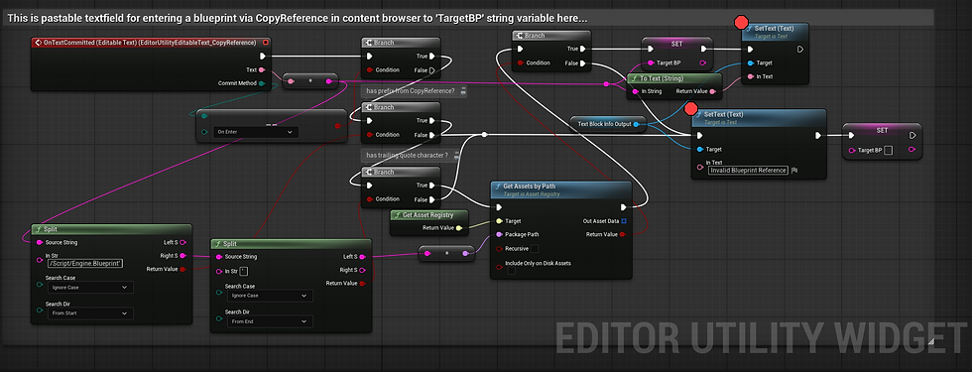
Task: Click Return Value pin of Split with From Start
Action: point(182,269)
